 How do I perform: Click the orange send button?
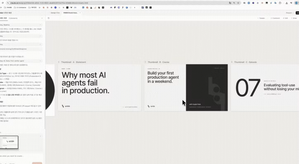37,163
